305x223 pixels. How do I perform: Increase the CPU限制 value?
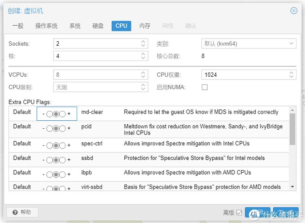[x=143, y=85]
